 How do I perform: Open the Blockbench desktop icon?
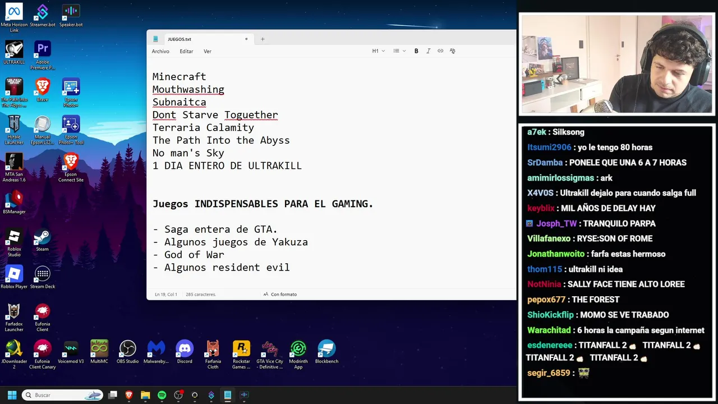pyautogui.click(x=326, y=352)
